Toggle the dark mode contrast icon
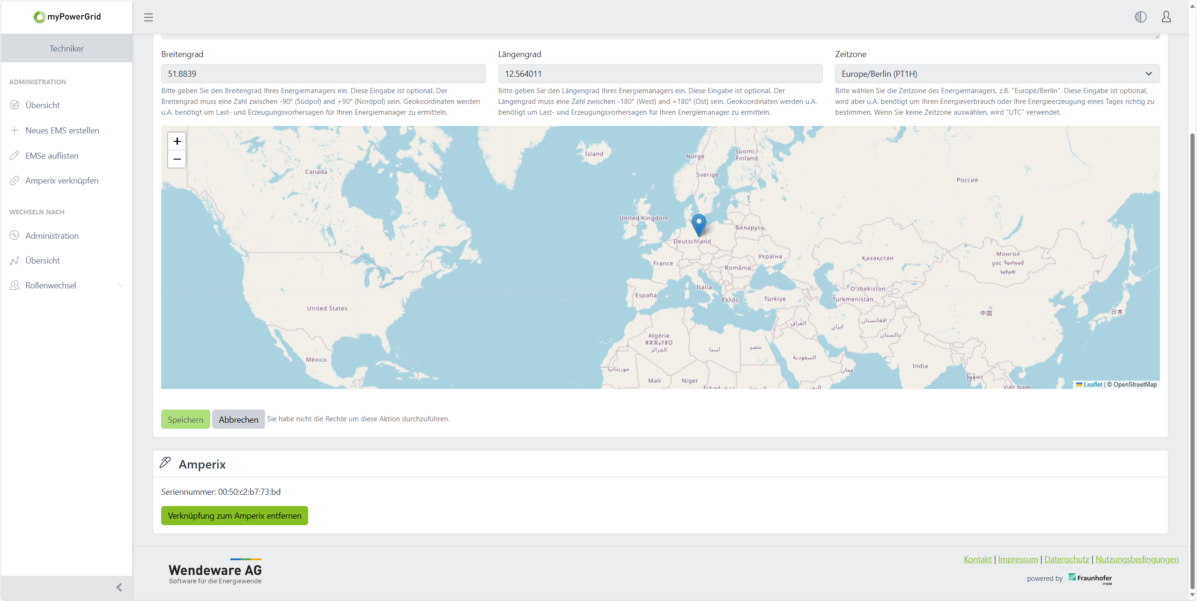 coord(1140,17)
